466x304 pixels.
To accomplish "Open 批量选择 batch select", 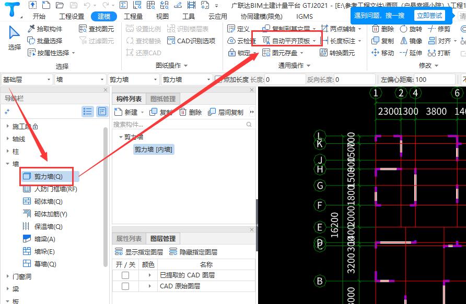I will tap(45, 41).
